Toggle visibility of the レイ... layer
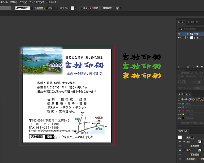 (180, 38)
